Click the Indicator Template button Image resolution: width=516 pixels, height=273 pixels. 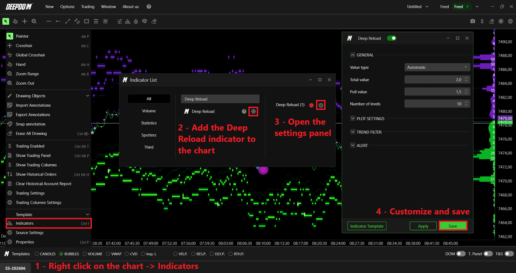(x=367, y=226)
